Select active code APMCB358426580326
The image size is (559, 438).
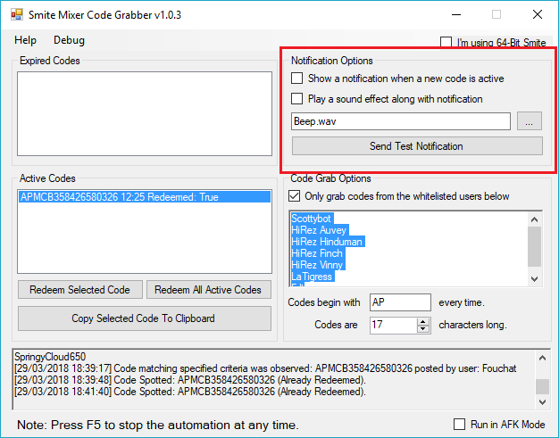[145, 197]
